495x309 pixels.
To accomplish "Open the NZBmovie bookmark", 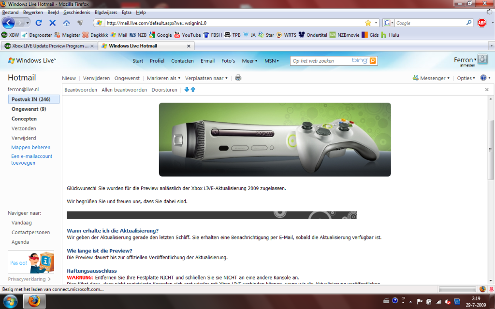I will tap(344, 35).
